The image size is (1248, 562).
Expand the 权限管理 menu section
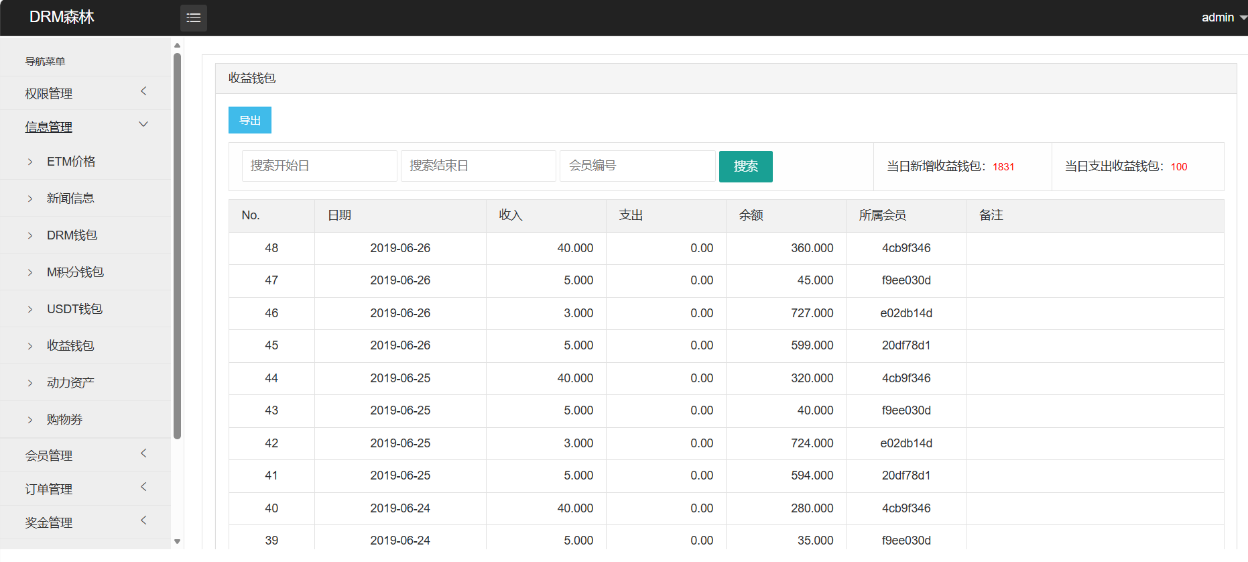[x=84, y=93]
